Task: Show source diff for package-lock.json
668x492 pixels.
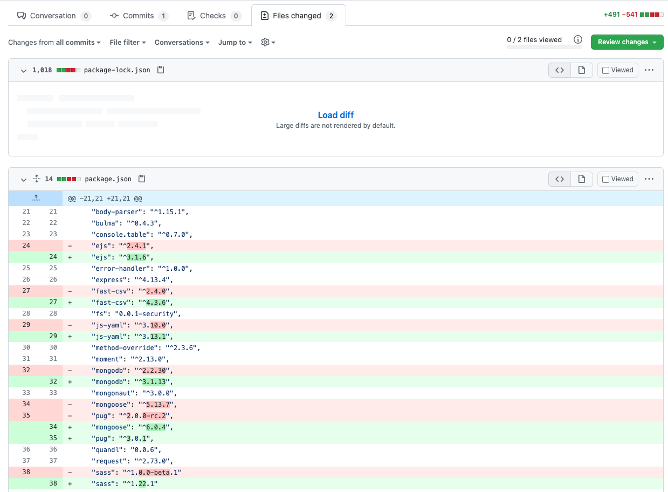Action: click(x=560, y=70)
